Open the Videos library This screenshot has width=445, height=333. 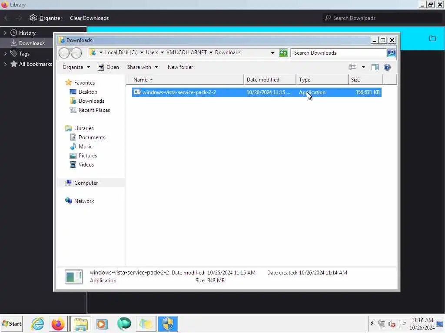click(86, 164)
